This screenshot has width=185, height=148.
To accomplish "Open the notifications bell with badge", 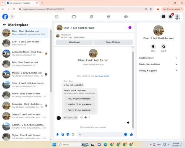I will point(171,17).
